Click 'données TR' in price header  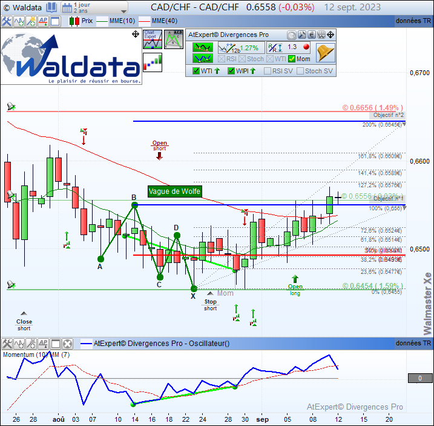tap(413, 21)
